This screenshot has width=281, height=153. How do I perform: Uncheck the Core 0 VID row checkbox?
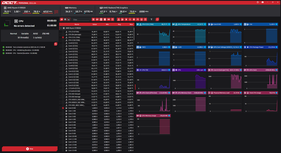[63, 108]
